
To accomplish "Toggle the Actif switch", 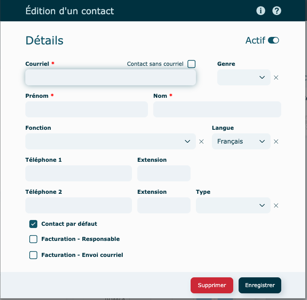I will [x=273, y=40].
